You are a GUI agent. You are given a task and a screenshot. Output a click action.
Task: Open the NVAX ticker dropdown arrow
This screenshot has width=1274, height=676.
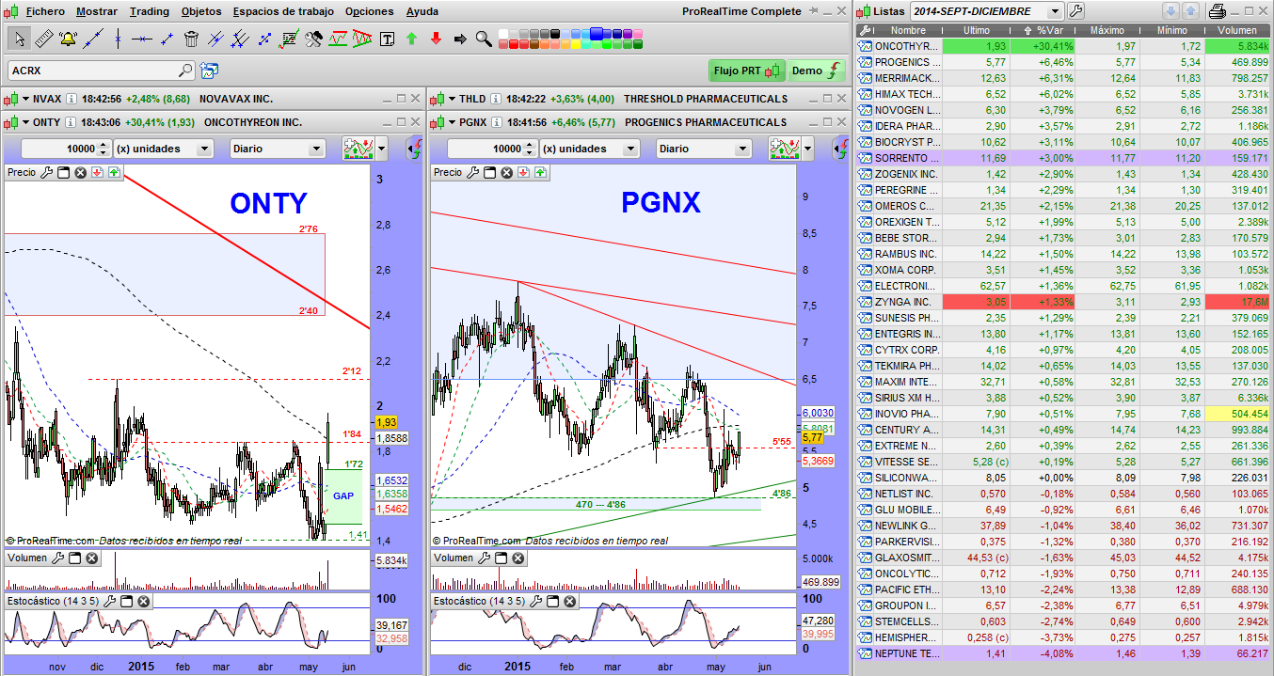(x=26, y=99)
